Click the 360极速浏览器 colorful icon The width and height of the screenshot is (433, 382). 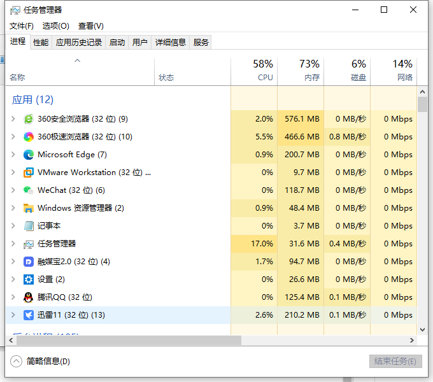point(29,137)
